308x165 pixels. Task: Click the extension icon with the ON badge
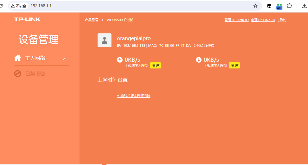[279, 6]
